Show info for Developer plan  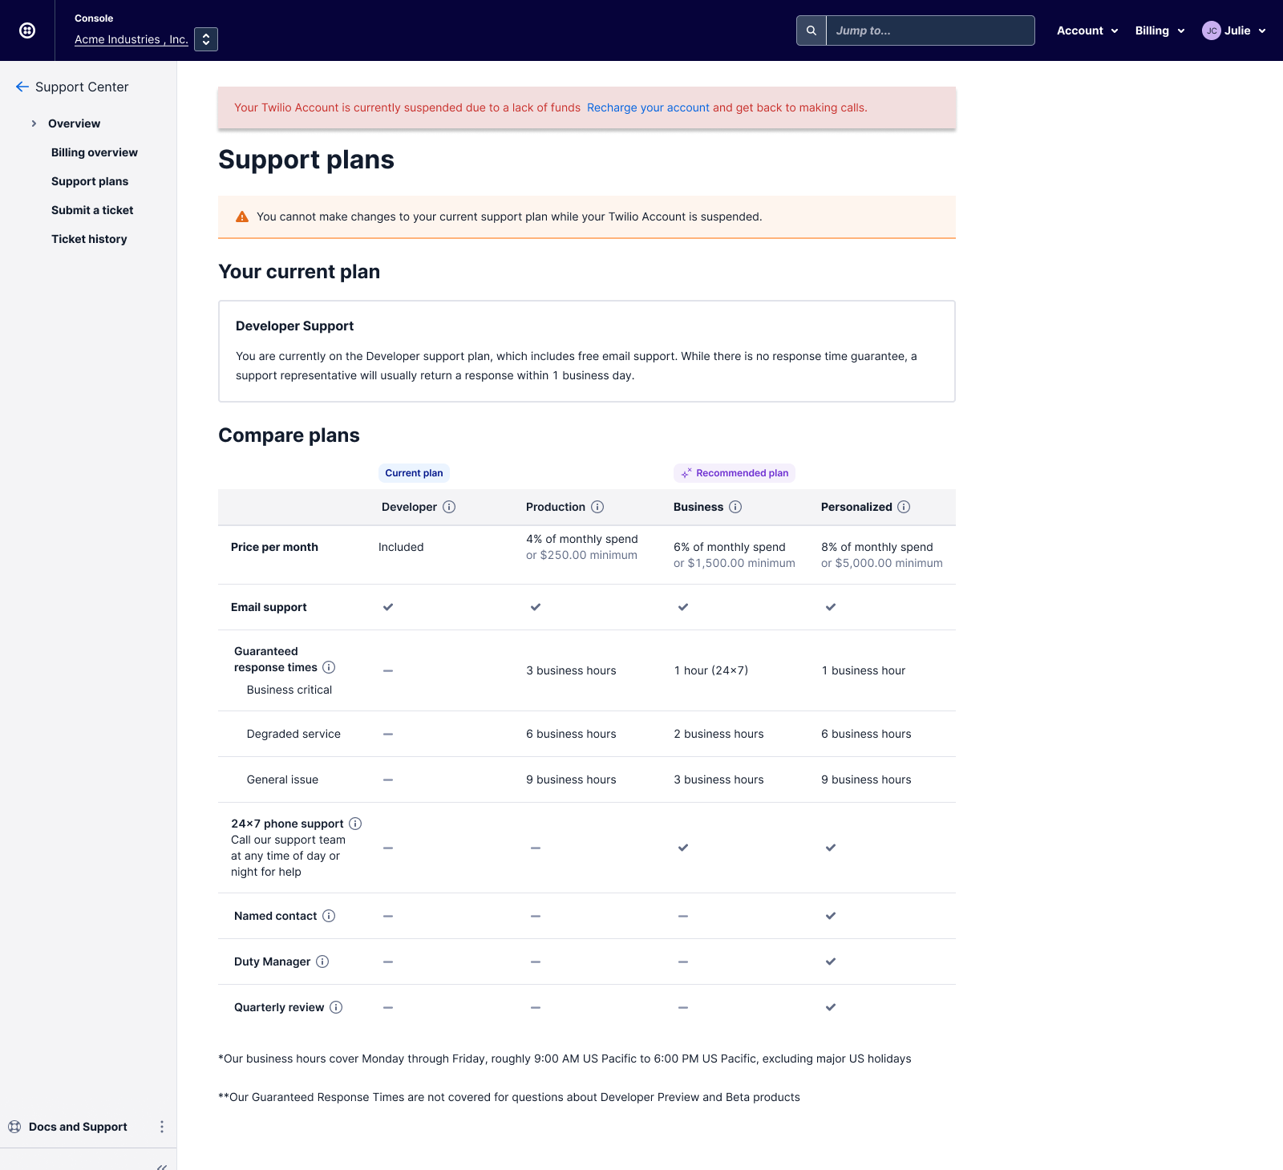pos(449,507)
